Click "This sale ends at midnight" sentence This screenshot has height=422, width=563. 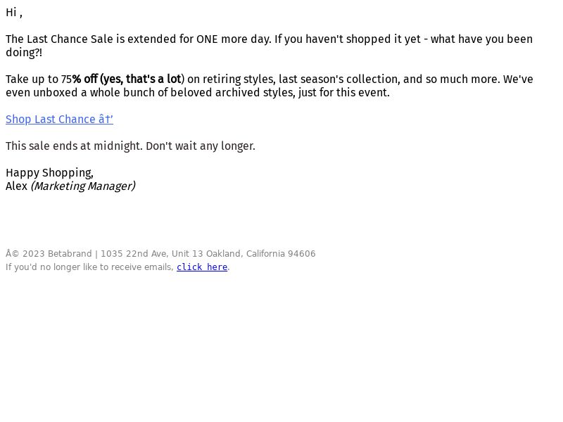point(74,146)
